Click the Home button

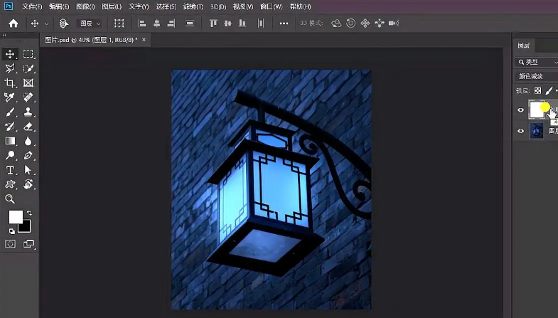tap(13, 23)
